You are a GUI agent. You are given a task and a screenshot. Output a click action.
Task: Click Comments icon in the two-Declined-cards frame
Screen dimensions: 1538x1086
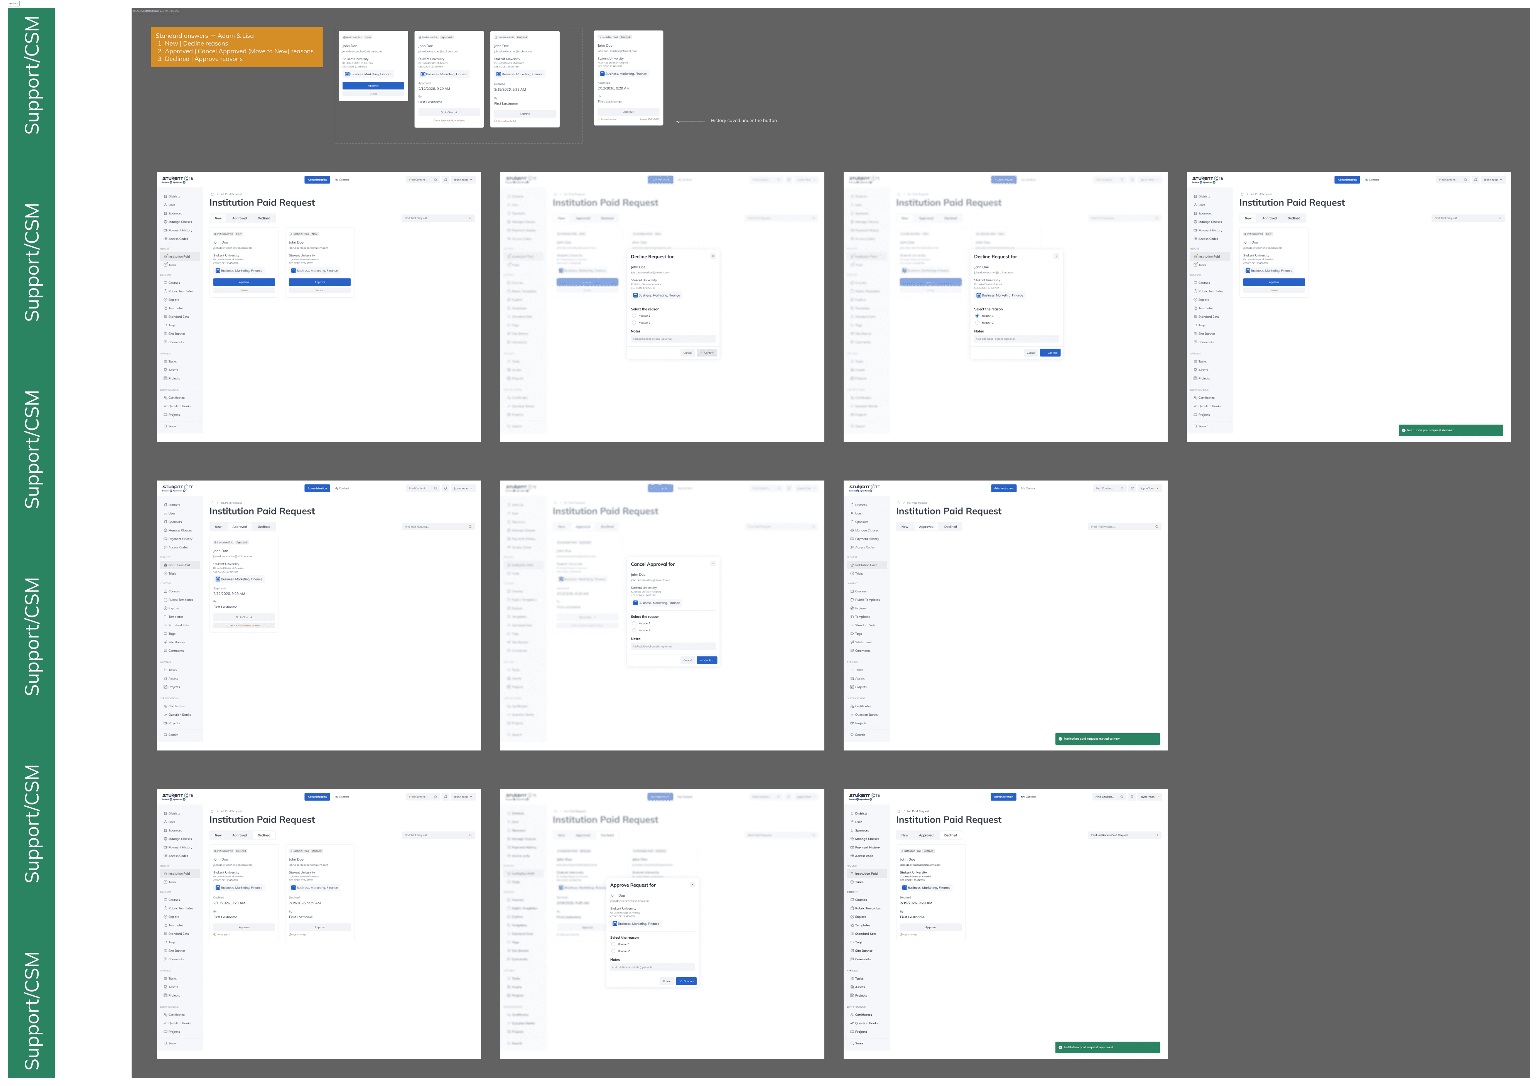[165, 959]
